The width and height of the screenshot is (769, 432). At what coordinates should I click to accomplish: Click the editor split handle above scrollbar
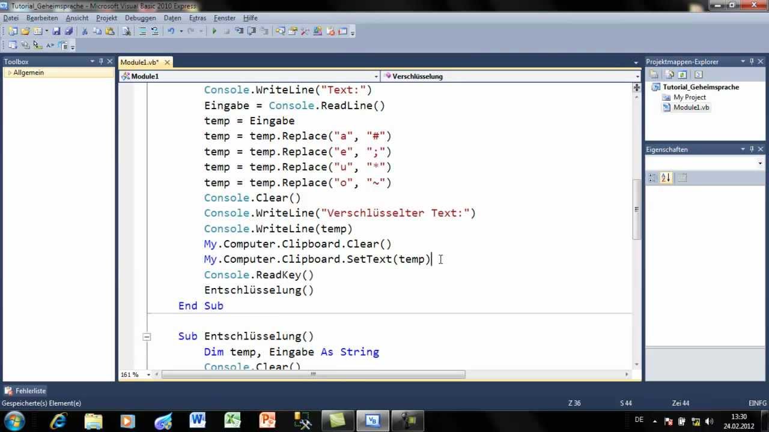637,88
